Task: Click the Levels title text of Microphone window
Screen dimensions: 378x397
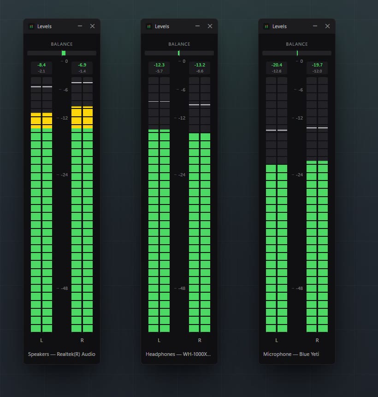Action: [x=279, y=26]
